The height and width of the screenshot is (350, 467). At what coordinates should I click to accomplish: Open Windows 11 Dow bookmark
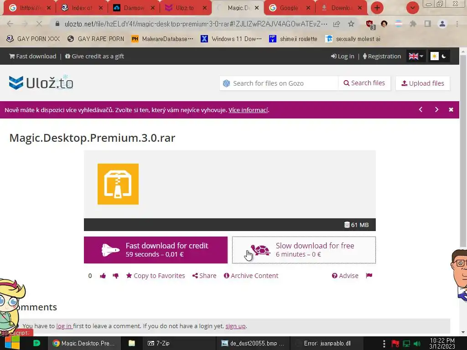coord(231,39)
